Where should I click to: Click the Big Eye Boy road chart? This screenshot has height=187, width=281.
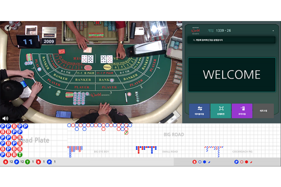[101, 151]
